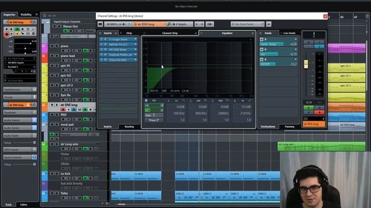This screenshot has height=208, width=371.
Task: Mute the piano track
Action: pos(52,46)
